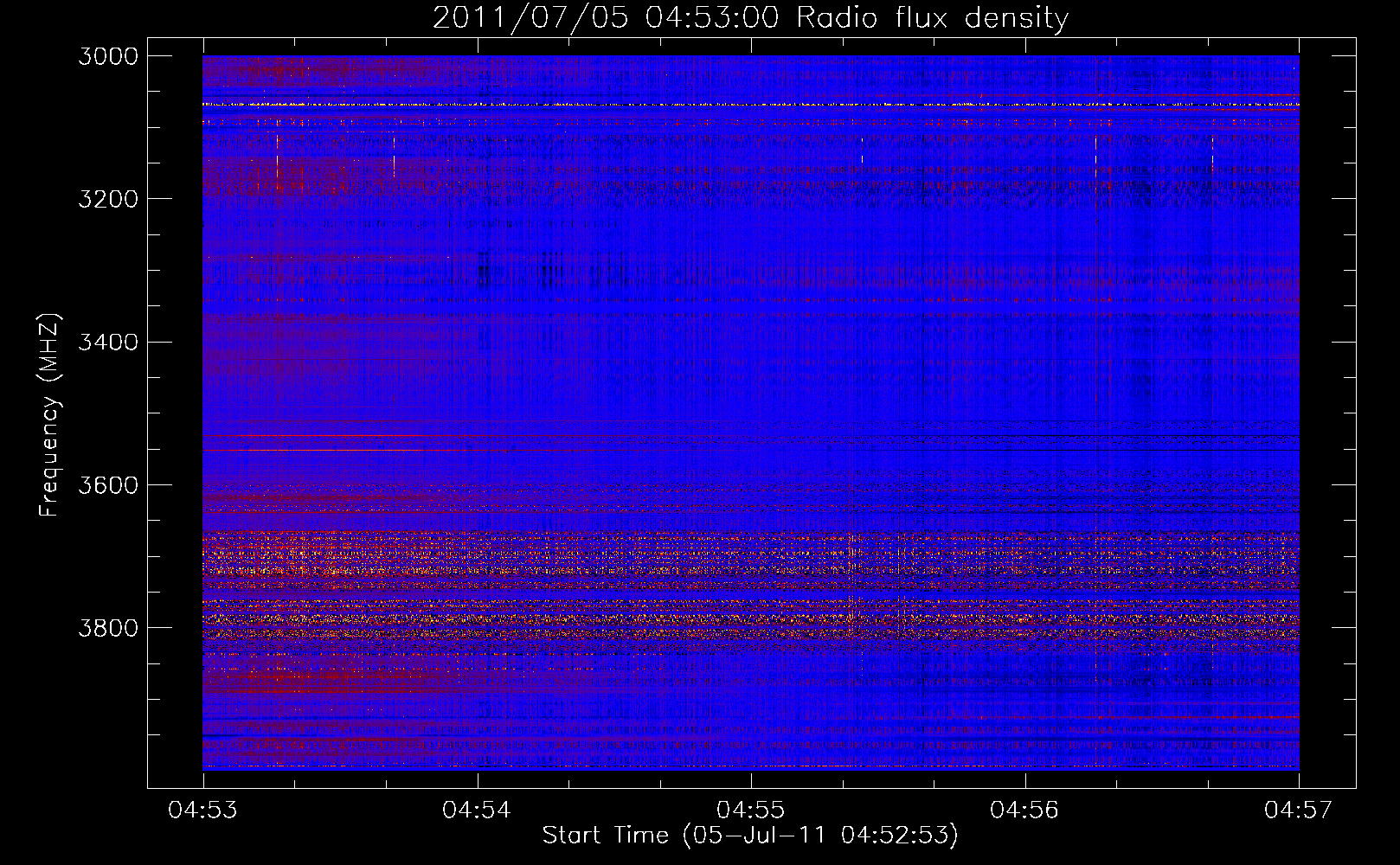
Task: Click the plot title "Radio flux density"
Action: point(933,18)
